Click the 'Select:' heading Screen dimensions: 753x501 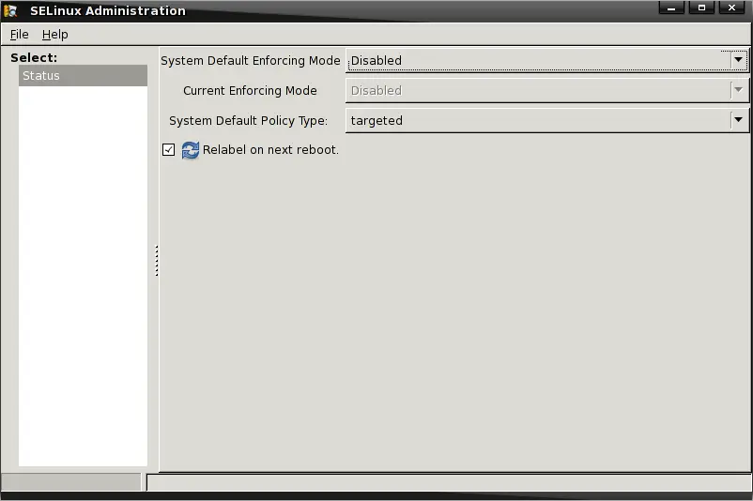coord(34,57)
